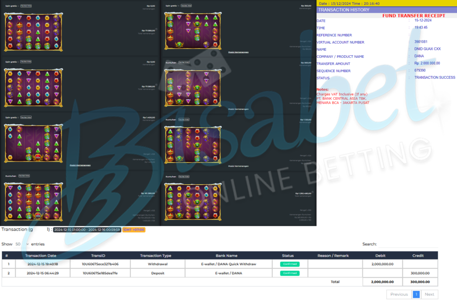Open the transaction date range selector
This screenshot has width=457, height=300.
[x=87, y=230]
